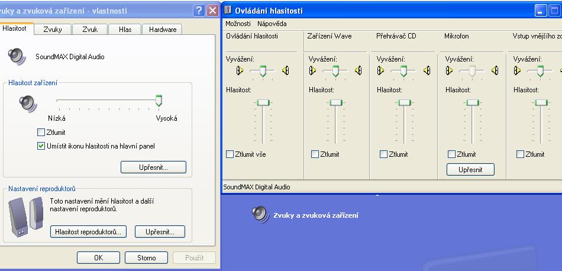562x271 pixels.
Task: Click Upřesnit button under Mikrofon
Action: 471,170
